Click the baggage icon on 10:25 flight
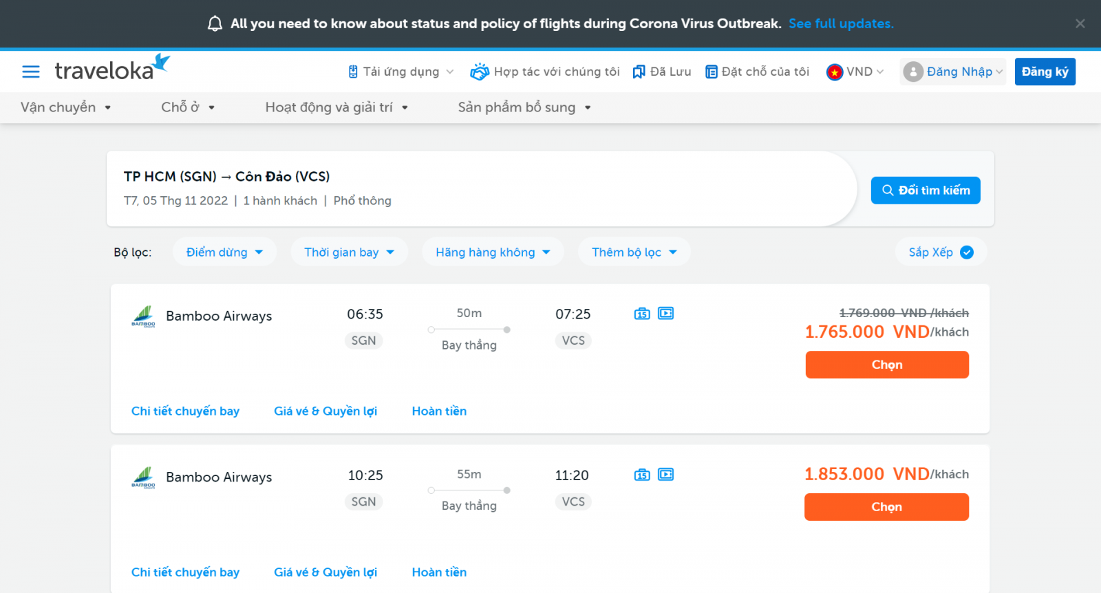Screen dimensions: 1101x593 point(642,475)
